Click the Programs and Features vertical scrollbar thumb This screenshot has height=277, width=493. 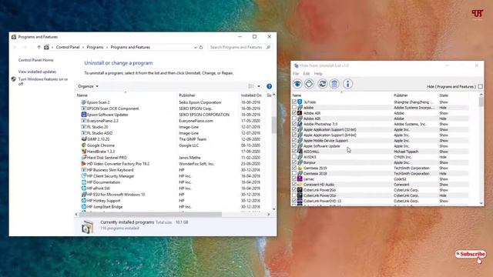[x=274, y=125]
